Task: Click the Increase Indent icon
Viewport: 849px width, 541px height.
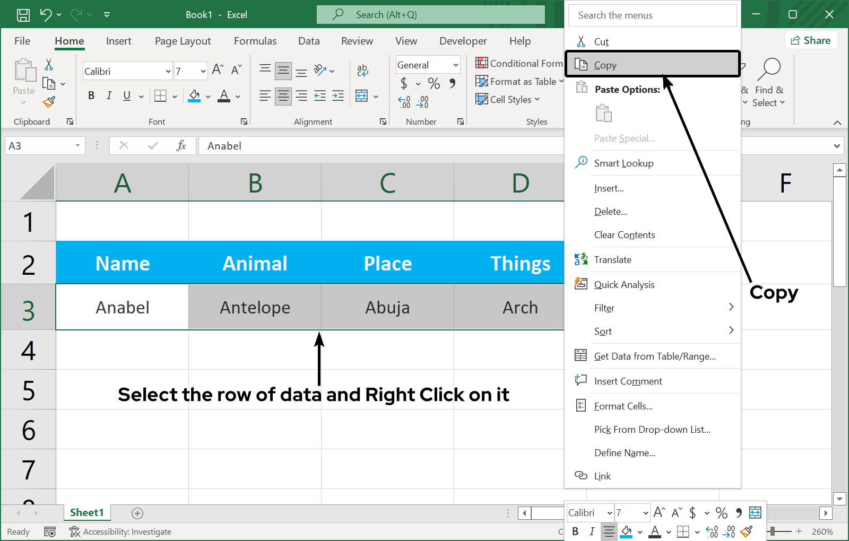Action: [338, 96]
